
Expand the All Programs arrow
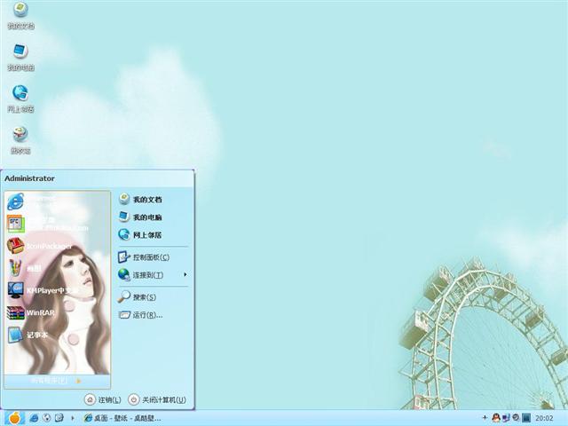pos(79,381)
